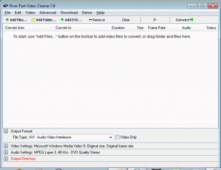
Task: Open the Video menu
Action: pyautogui.click(x=30, y=13)
